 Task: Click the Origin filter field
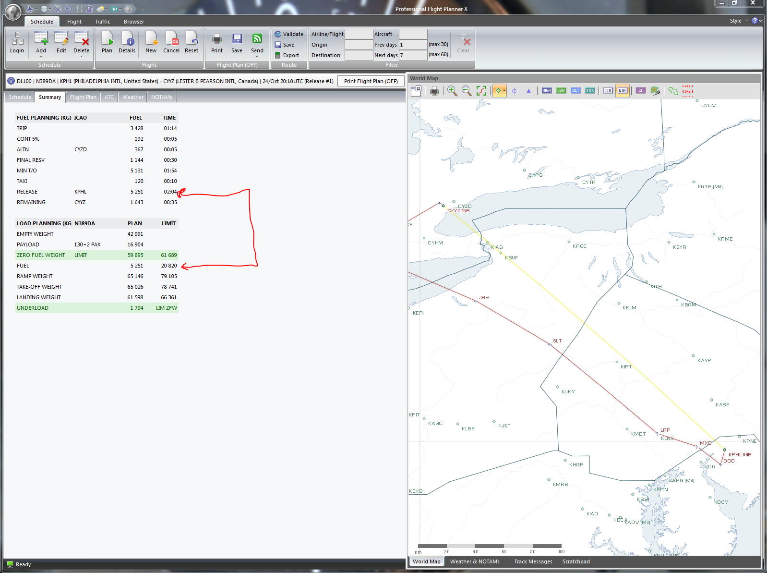click(x=359, y=45)
